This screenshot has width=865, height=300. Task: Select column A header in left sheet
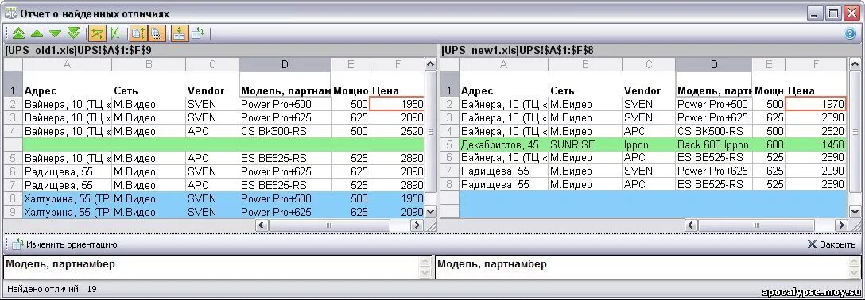pyautogui.click(x=68, y=64)
